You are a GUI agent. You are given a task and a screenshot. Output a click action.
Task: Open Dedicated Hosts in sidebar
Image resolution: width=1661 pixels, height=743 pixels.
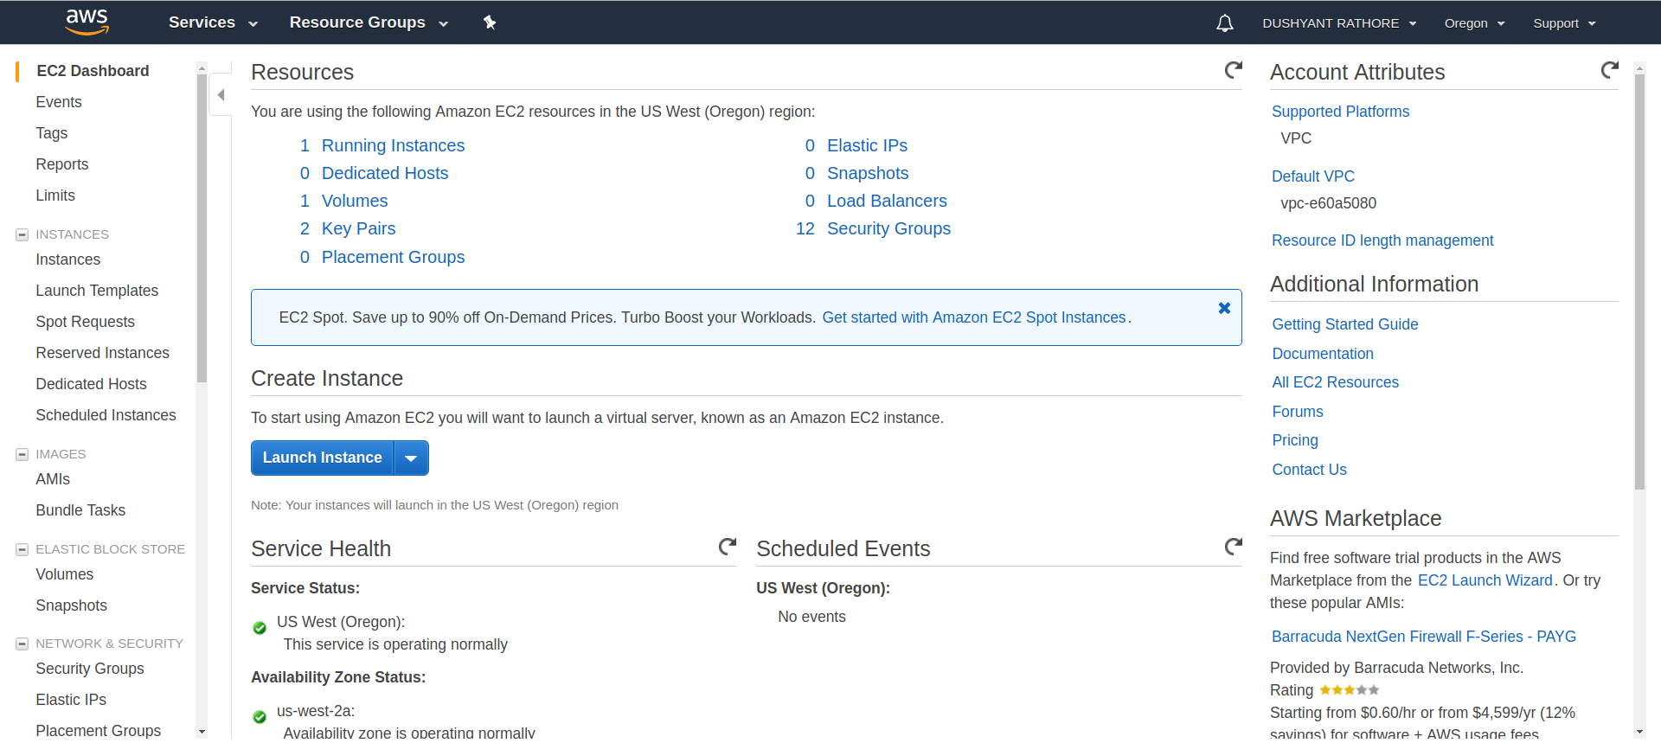92,384
